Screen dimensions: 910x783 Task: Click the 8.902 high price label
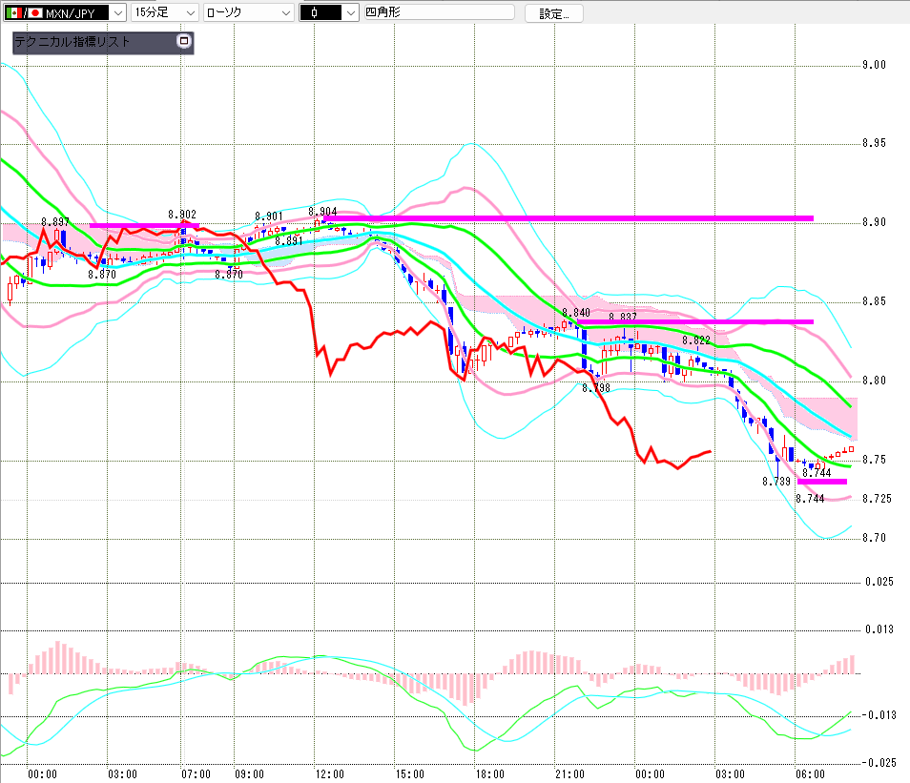click(x=182, y=215)
